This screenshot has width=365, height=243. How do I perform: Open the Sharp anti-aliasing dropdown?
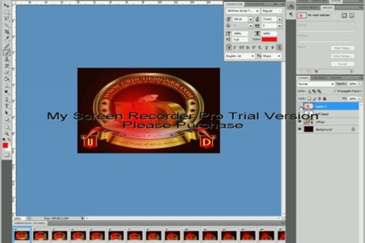tap(271, 56)
